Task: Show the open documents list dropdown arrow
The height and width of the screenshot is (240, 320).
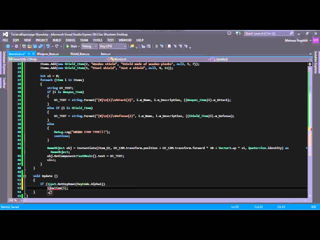Action: pyautogui.click(x=310, y=54)
